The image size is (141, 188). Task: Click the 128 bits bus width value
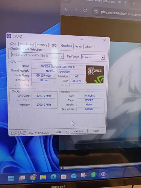tap(89, 109)
